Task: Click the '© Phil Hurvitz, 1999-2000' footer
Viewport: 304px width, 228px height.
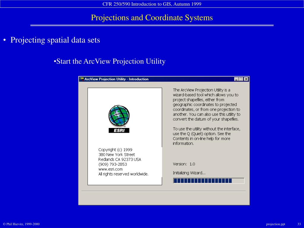Action: click(21, 224)
